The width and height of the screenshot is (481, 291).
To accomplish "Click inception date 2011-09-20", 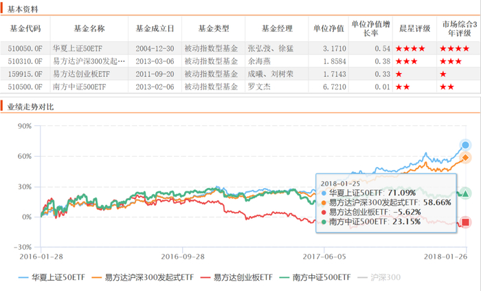I will pos(155,74).
